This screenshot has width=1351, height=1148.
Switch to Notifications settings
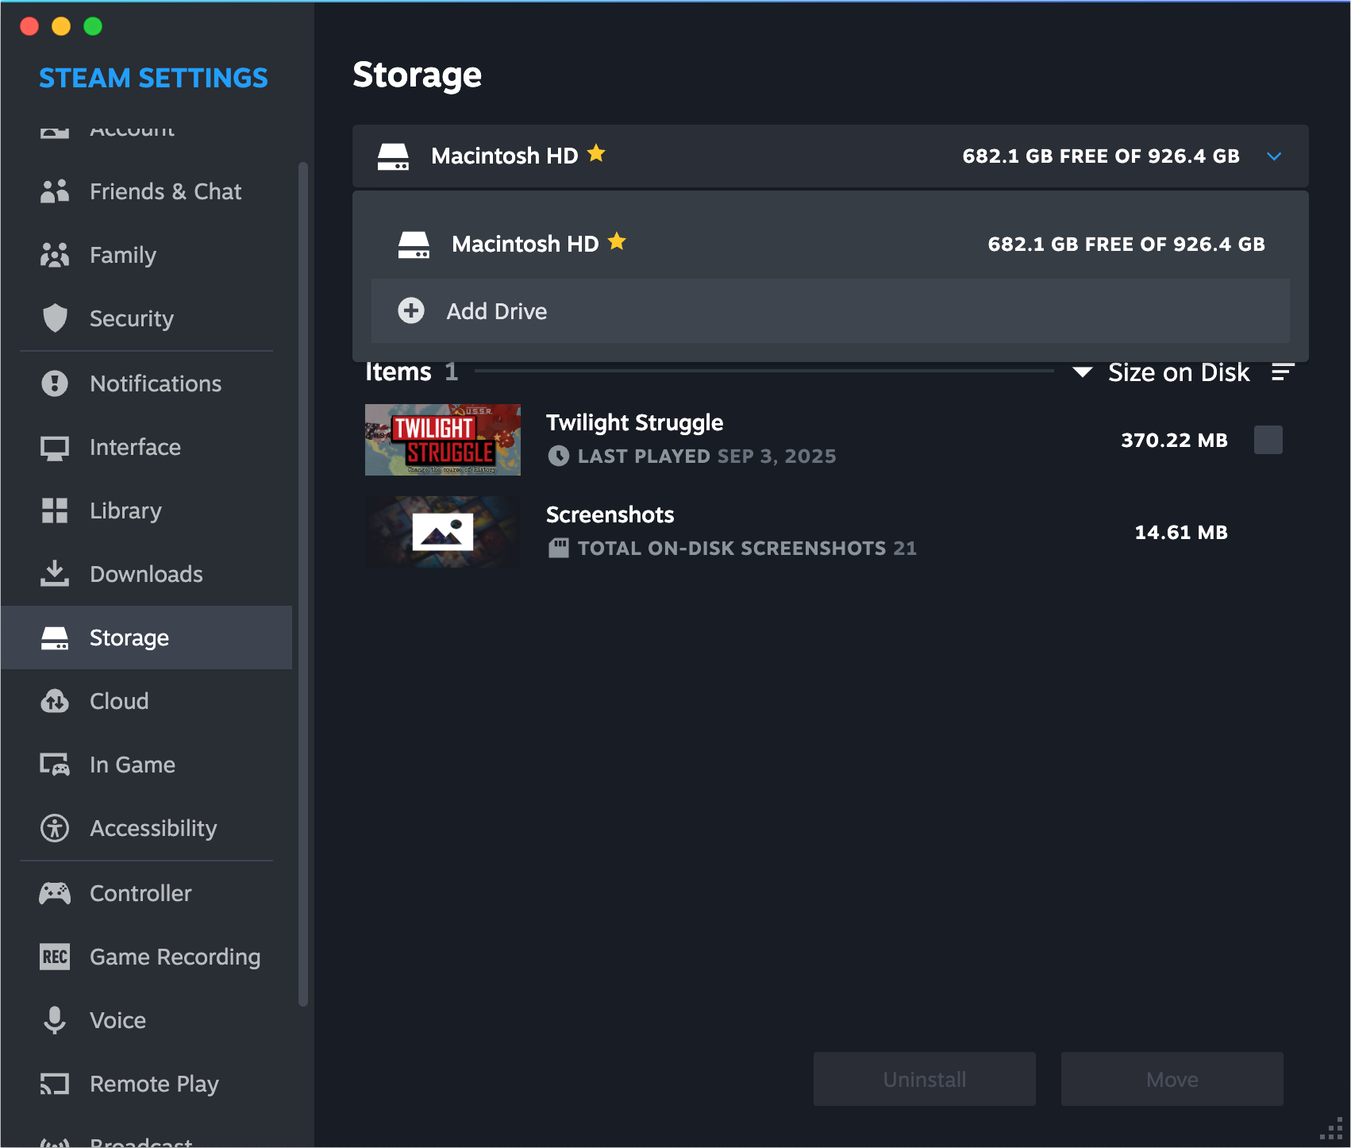(x=147, y=383)
